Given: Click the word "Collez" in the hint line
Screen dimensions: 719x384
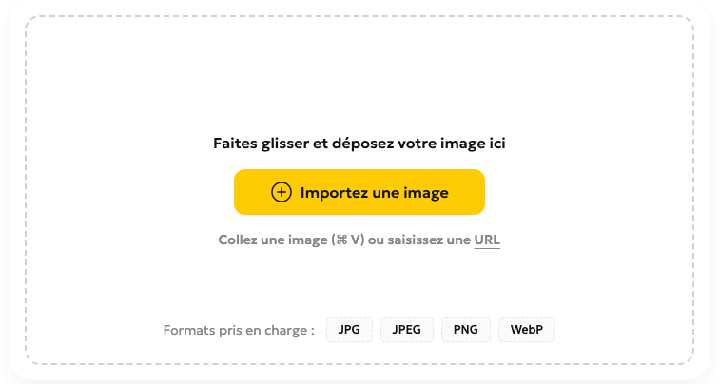Looking at the screenshot, I should (239, 240).
